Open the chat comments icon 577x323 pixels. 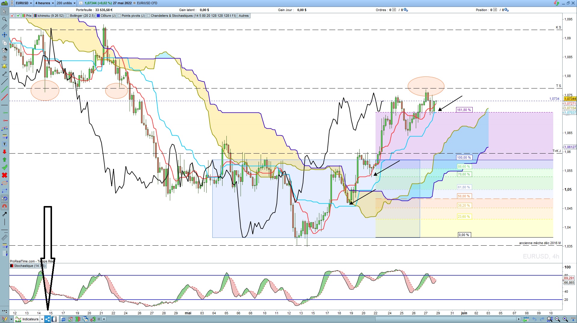(63, 319)
